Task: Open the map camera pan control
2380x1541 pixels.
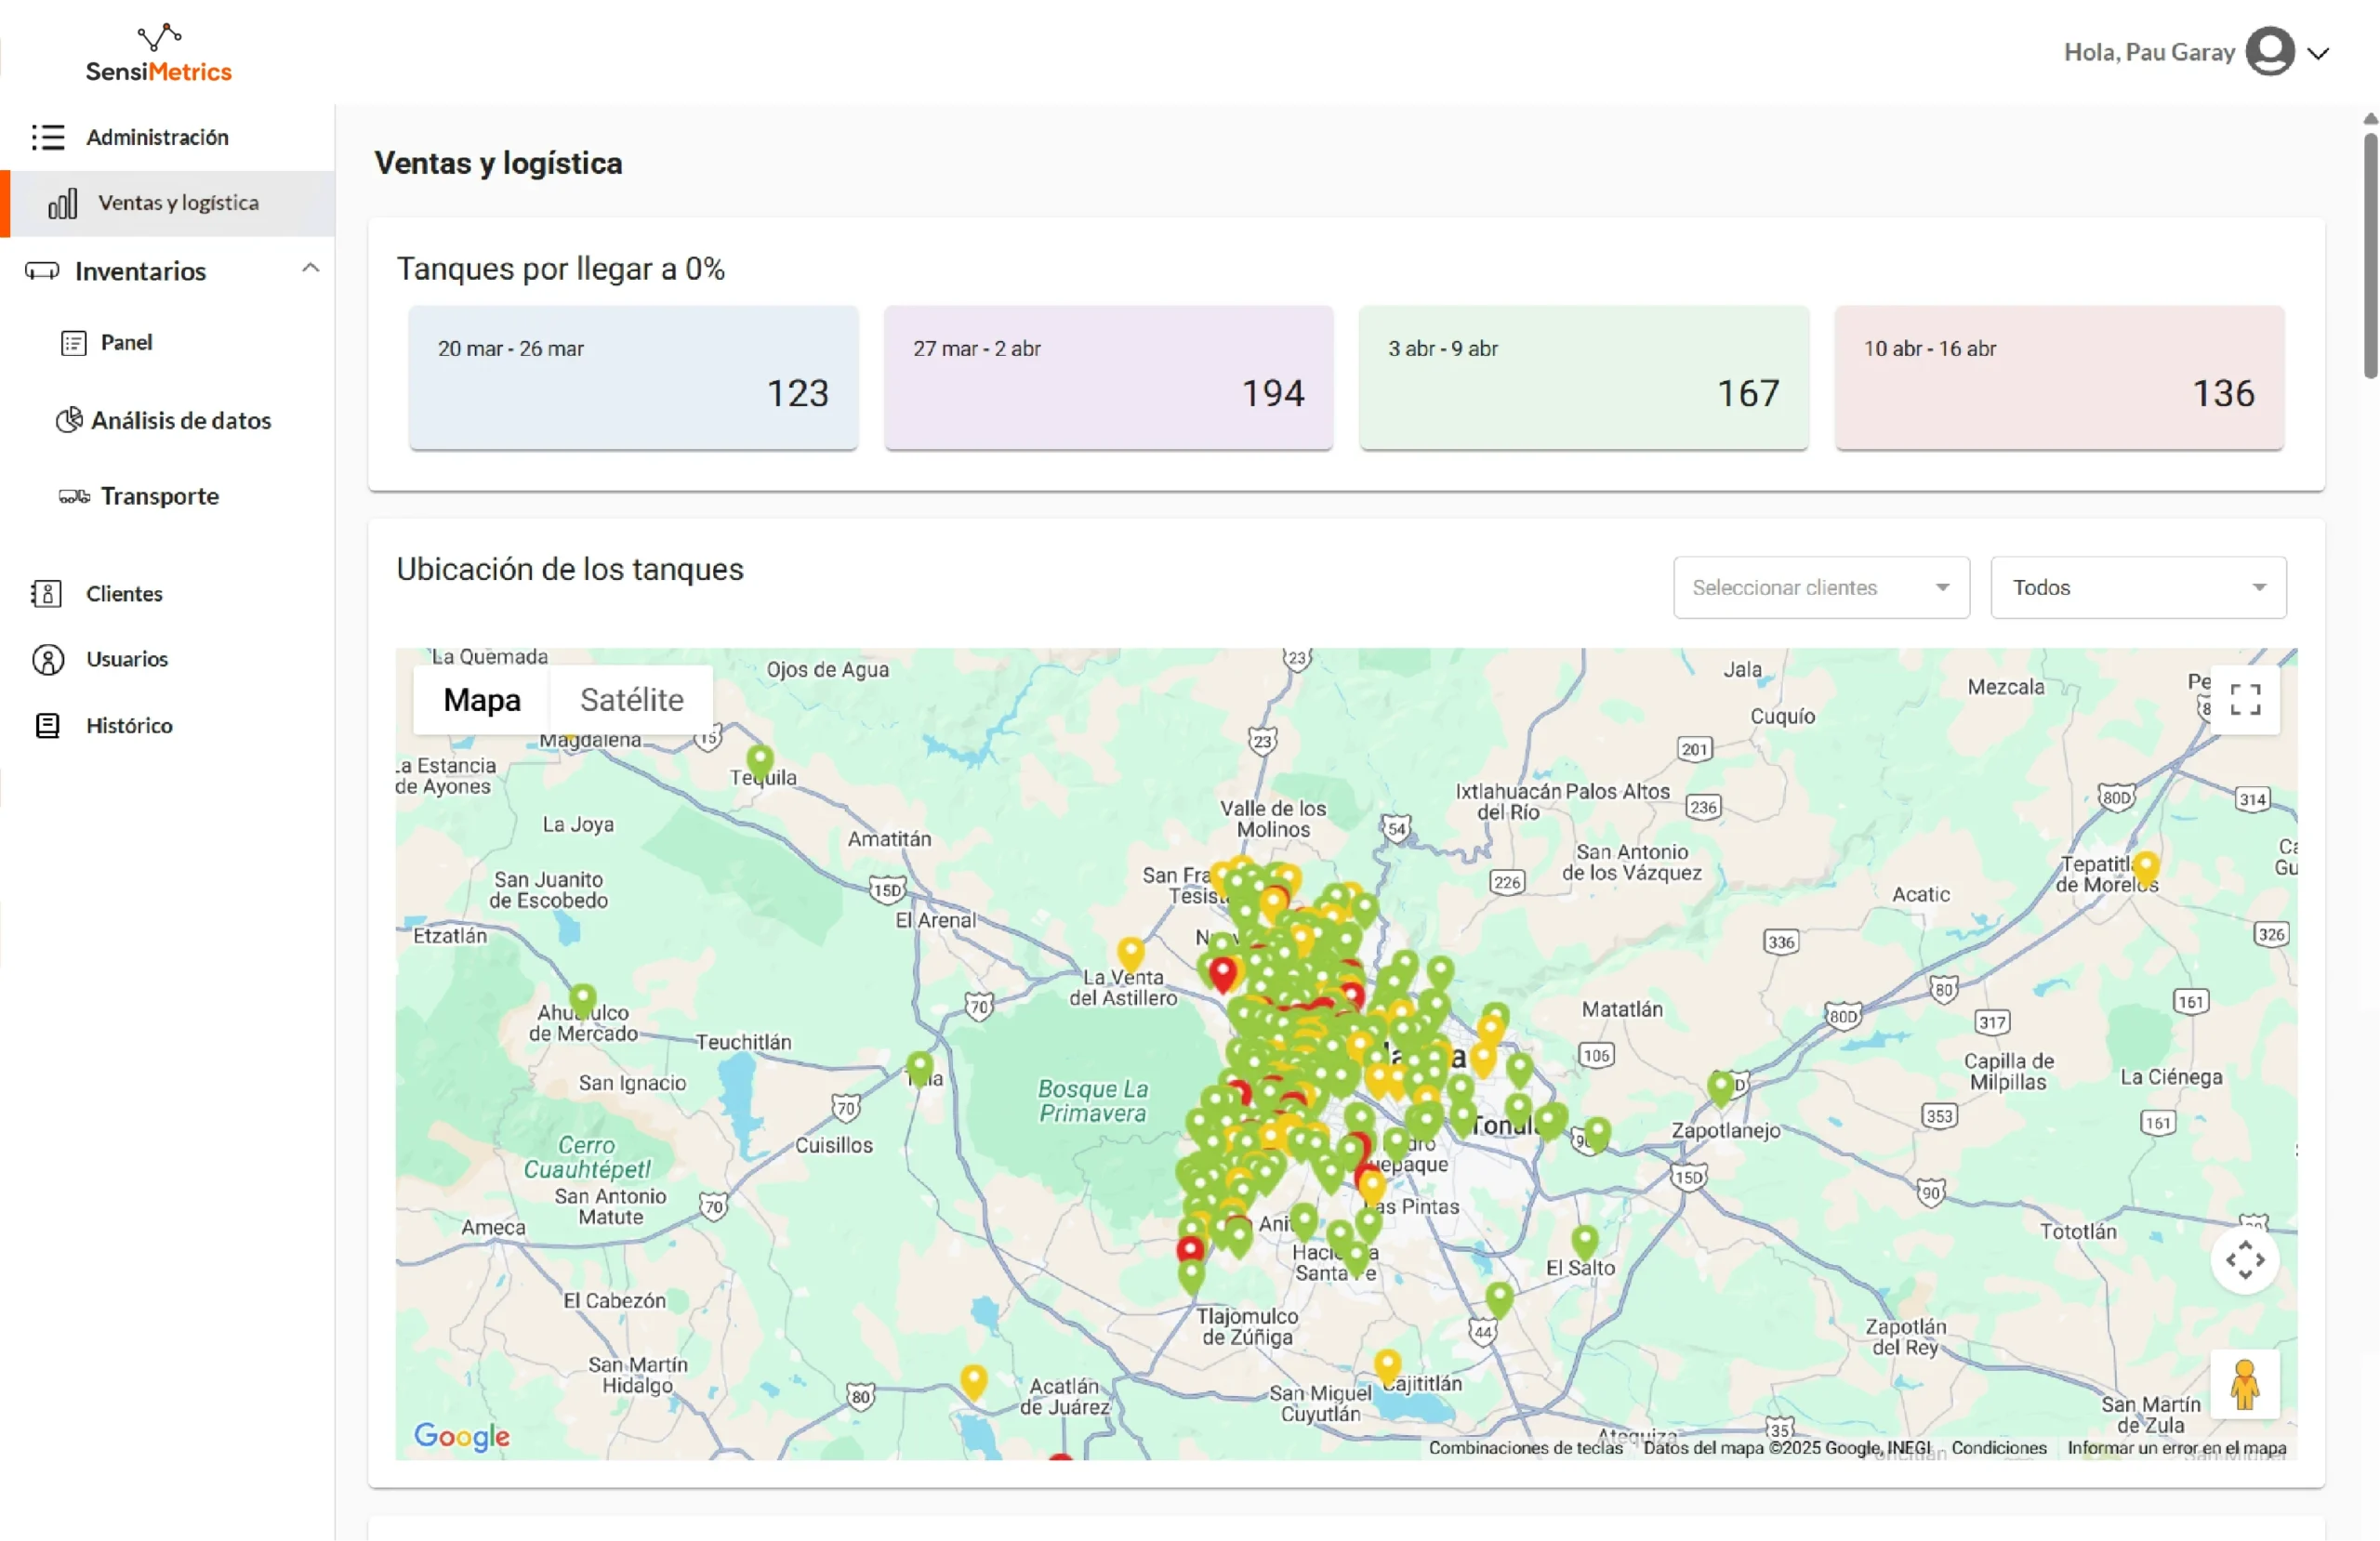Action: click(2244, 1260)
